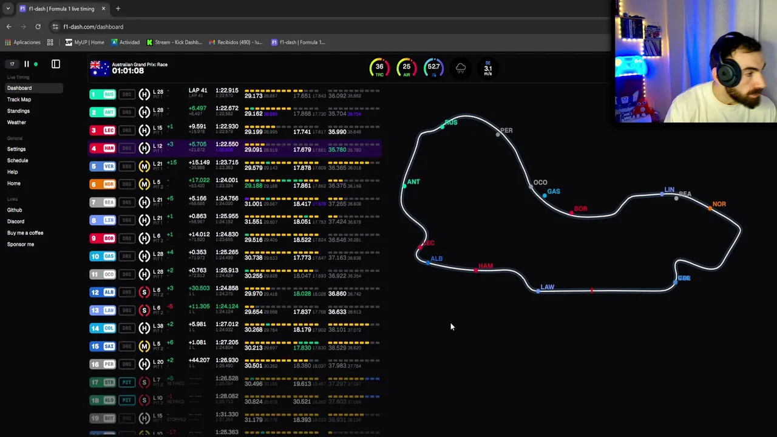
Task: Click the soft tyre icon on LAW row
Action: [144, 310]
